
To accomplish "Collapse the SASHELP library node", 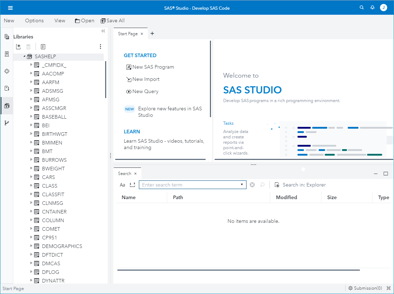I will (24, 56).
